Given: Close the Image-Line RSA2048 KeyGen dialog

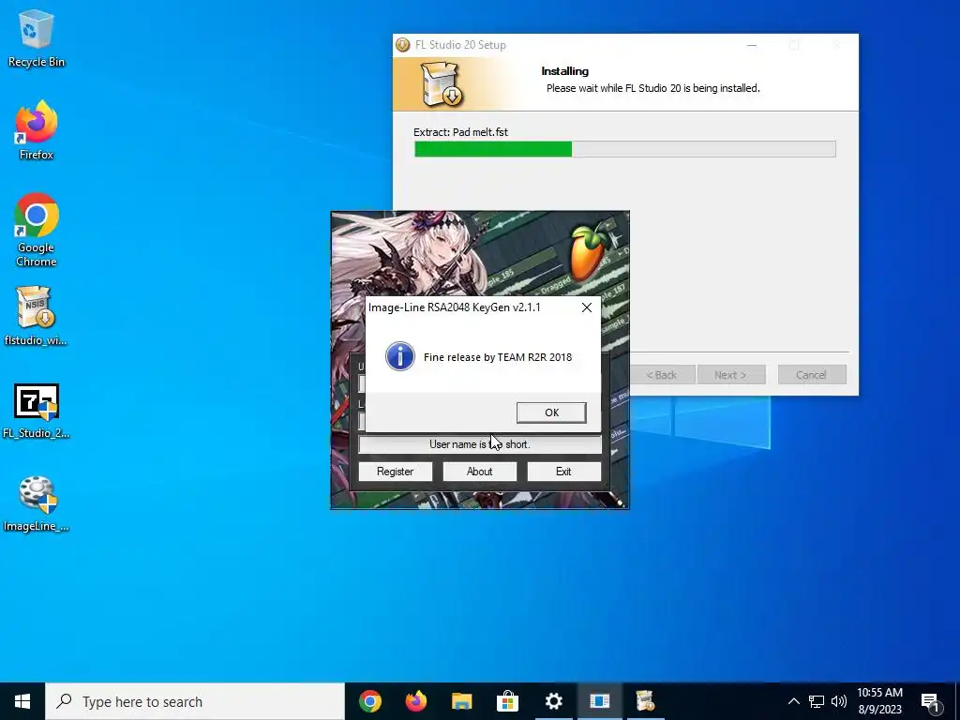Looking at the screenshot, I should 587,307.
